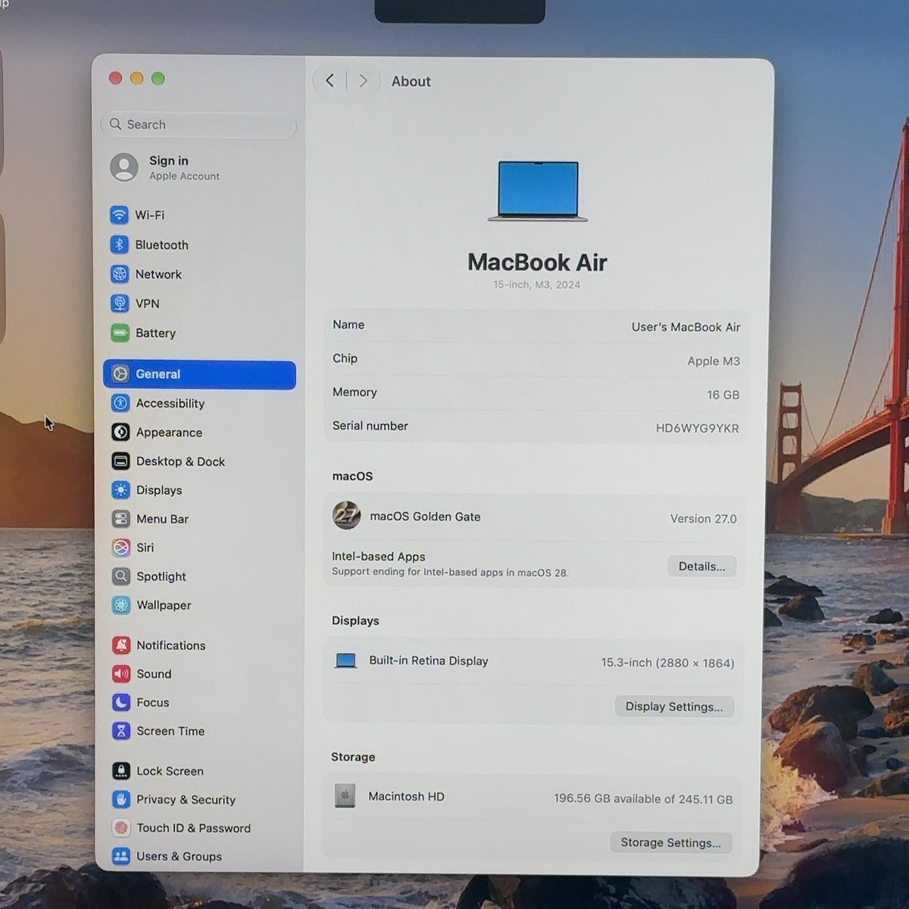Open Desktop & Dock icon

(x=120, y=461)
